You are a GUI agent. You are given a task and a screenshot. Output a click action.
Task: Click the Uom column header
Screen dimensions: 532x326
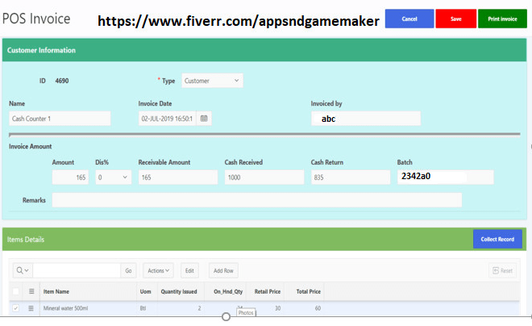point(145,291)
